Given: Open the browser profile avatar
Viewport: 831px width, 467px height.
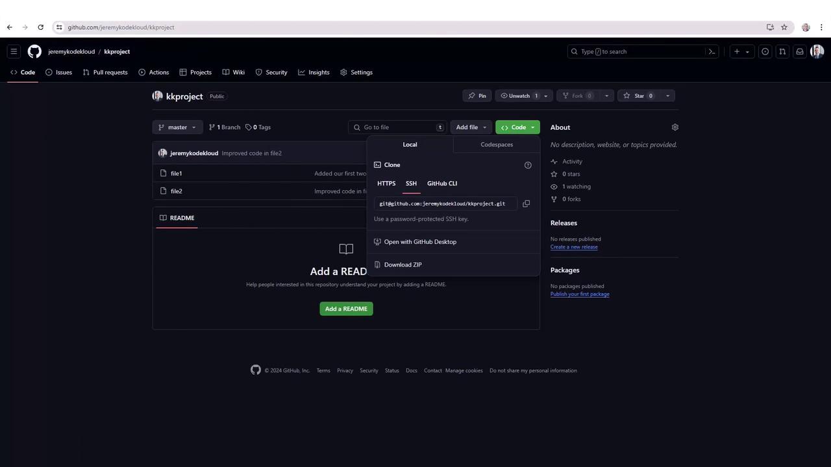Looking at the screenshot, I should (806, 27).
